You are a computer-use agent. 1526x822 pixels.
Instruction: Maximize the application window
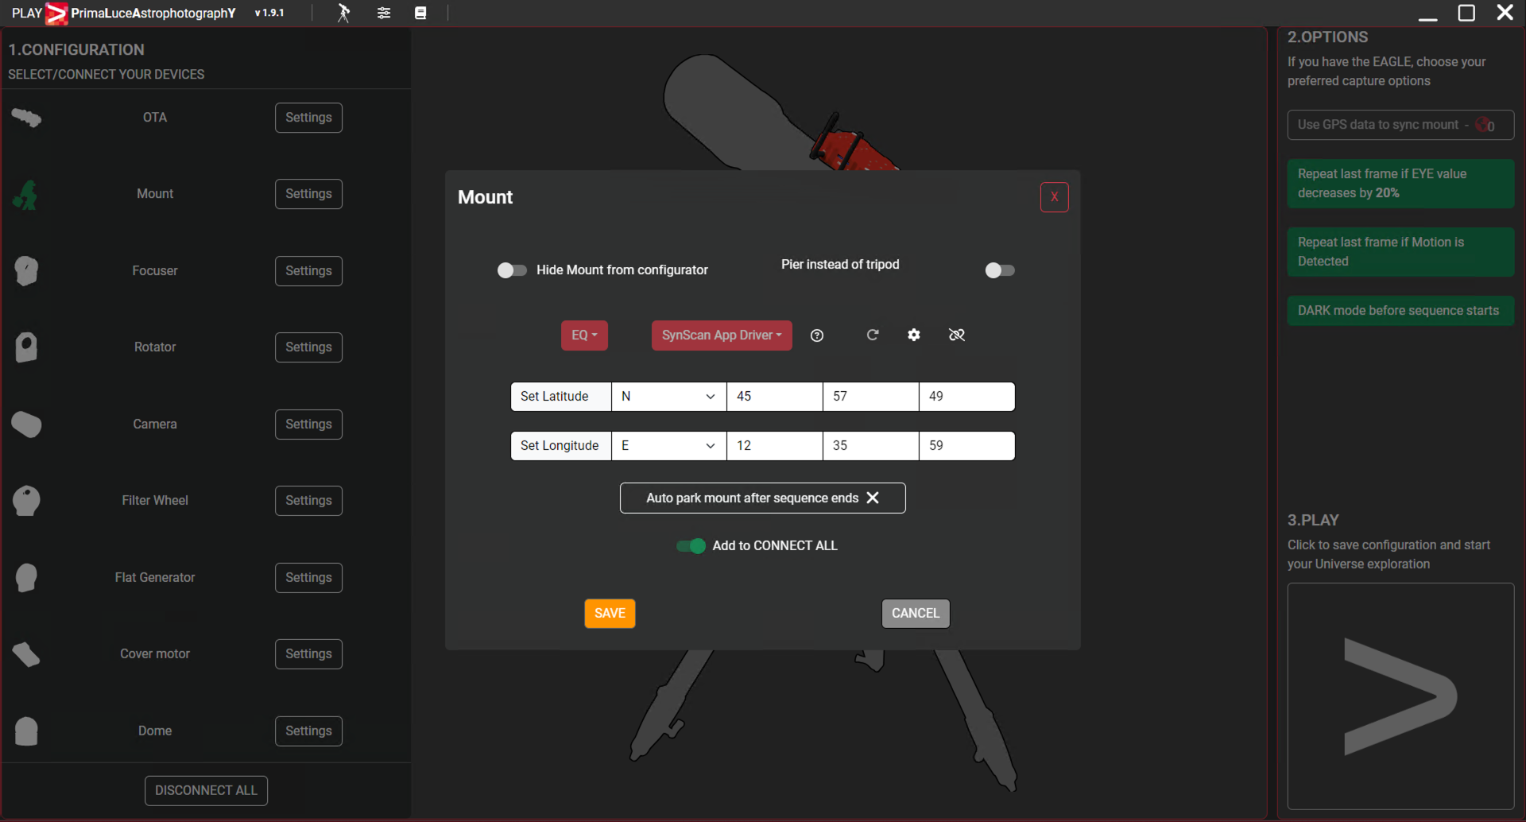point(1466,13)
